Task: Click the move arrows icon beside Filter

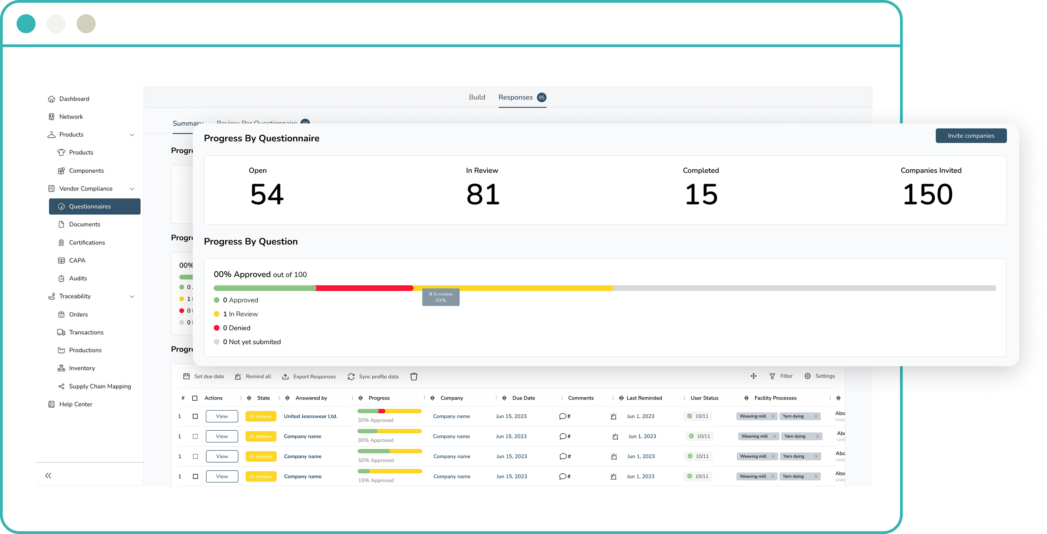Action: [x=753, y=376]
